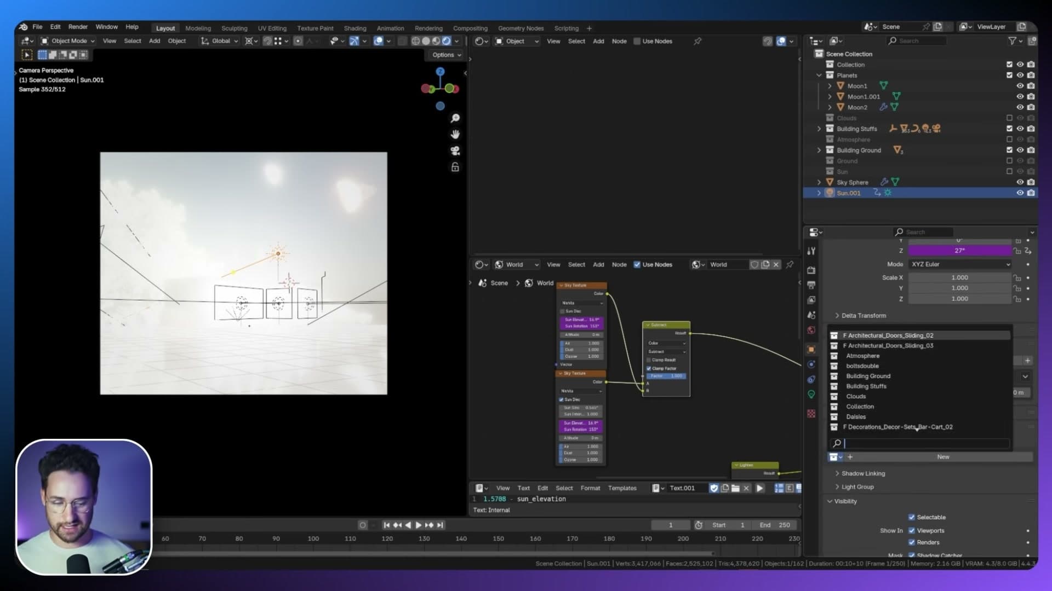
Task: Click the lock camera to view icon
Action: (x=455, y=167)
